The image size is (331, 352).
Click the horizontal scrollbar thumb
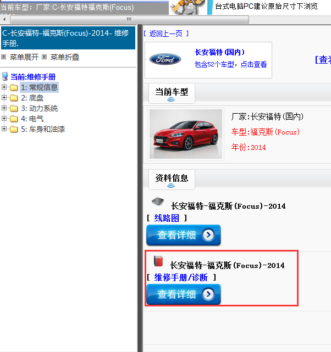click(x=129, y=20)
